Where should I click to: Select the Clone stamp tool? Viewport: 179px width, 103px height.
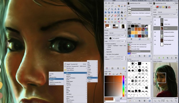tap(122, 15)
